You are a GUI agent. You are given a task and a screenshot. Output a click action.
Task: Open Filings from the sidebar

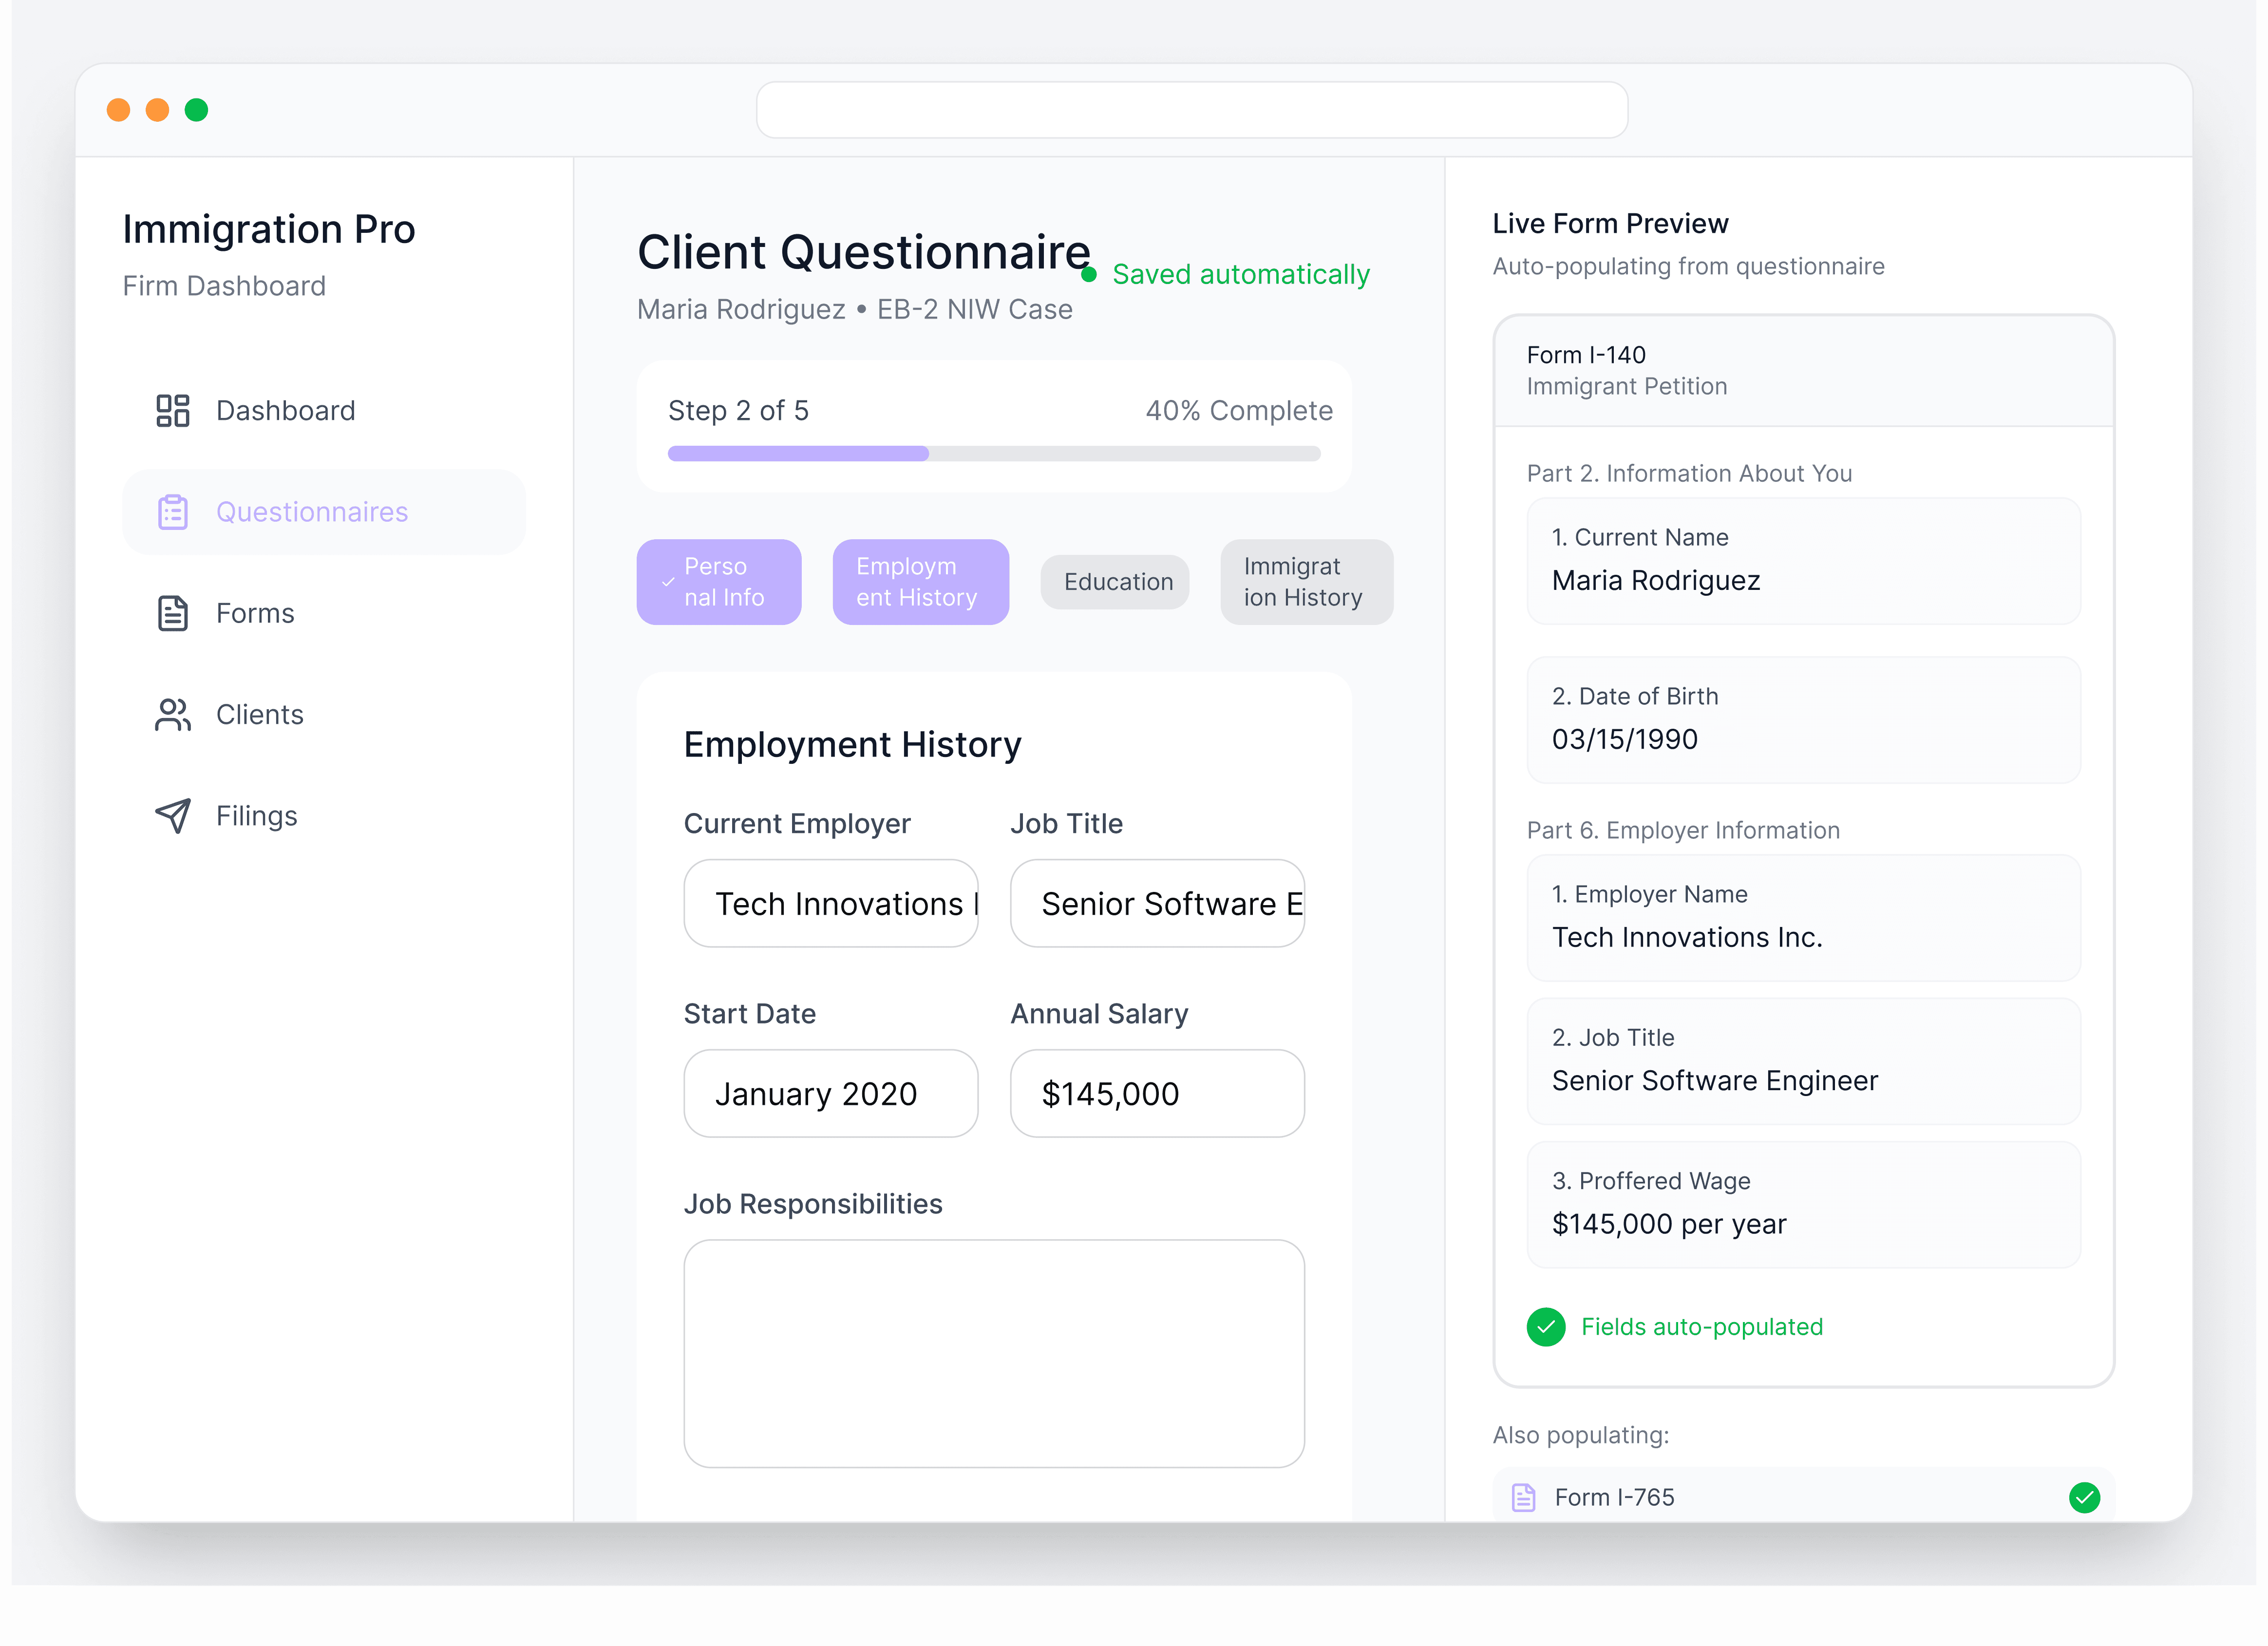(x=256, y=816)
